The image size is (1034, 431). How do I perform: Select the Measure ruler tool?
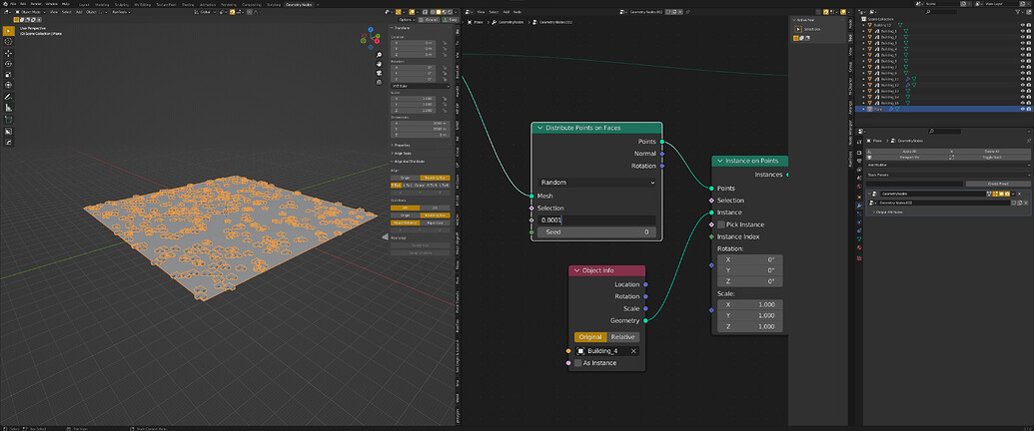[x=9, y=108]
